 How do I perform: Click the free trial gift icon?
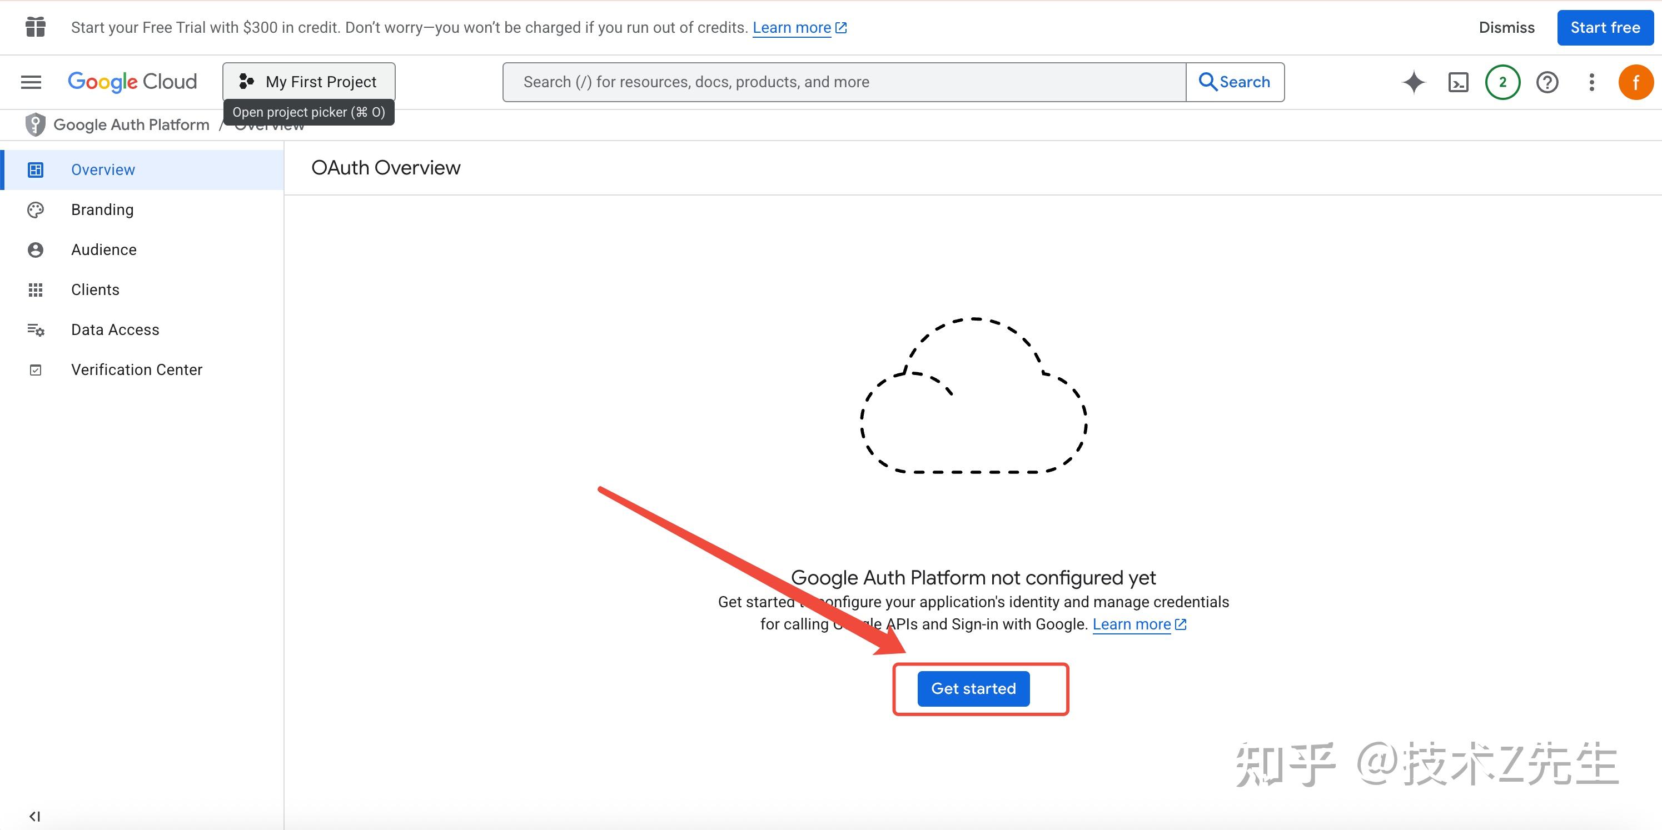click(x=36, y=27)
